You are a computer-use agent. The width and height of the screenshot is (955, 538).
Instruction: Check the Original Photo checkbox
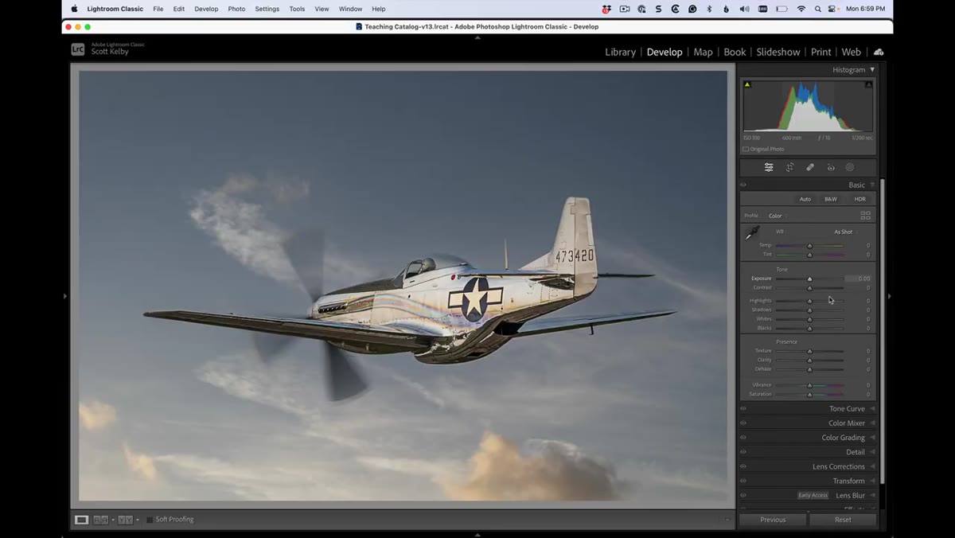pos(746,149)
